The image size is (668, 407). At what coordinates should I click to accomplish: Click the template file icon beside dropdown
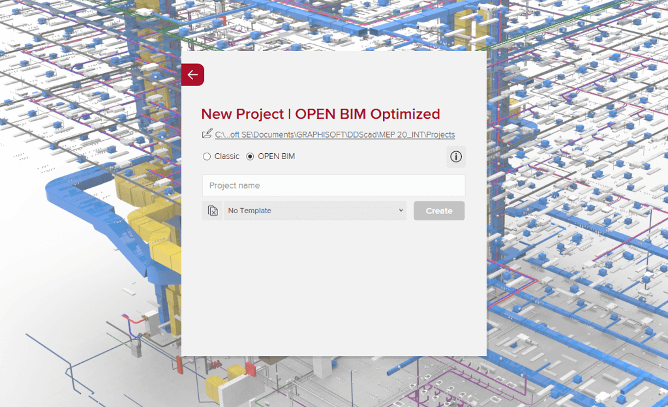coord(213,211)
